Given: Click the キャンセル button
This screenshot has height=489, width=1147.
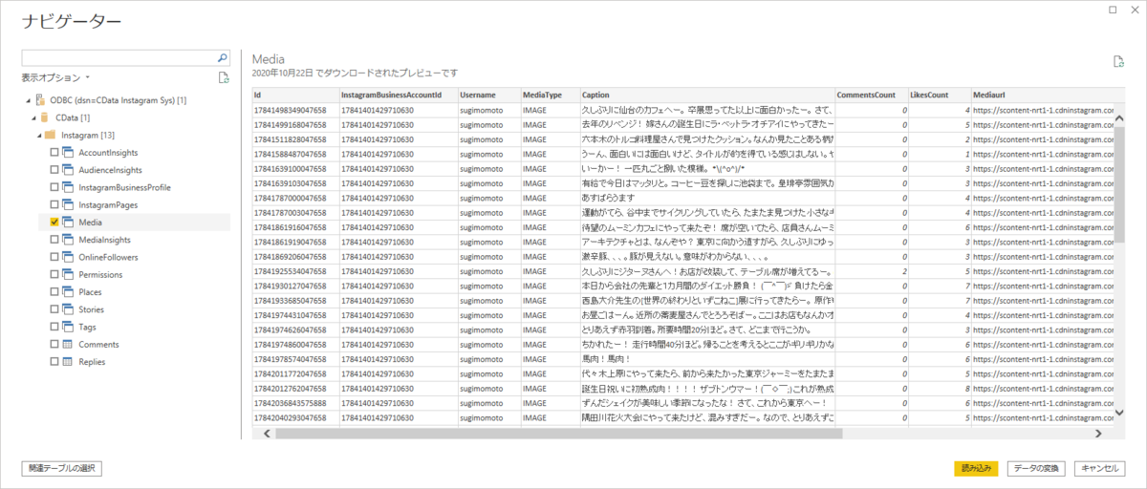Looking at the screenshot, I should click(1098, 468).
